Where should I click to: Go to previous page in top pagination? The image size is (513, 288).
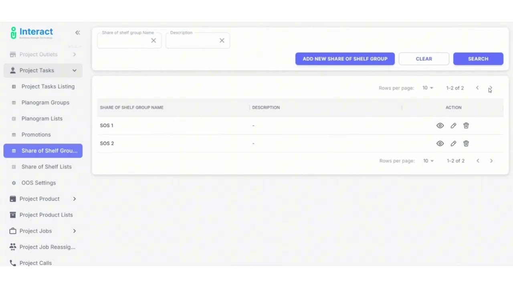(477, 88)
